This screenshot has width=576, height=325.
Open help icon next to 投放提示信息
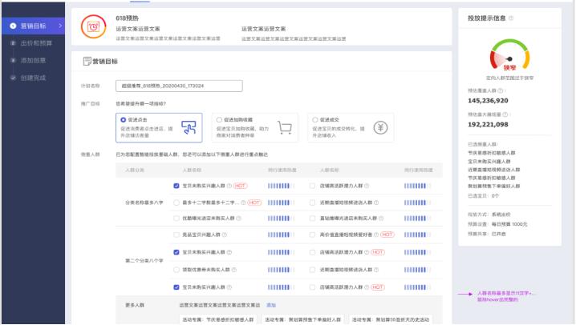click(511, 18)
